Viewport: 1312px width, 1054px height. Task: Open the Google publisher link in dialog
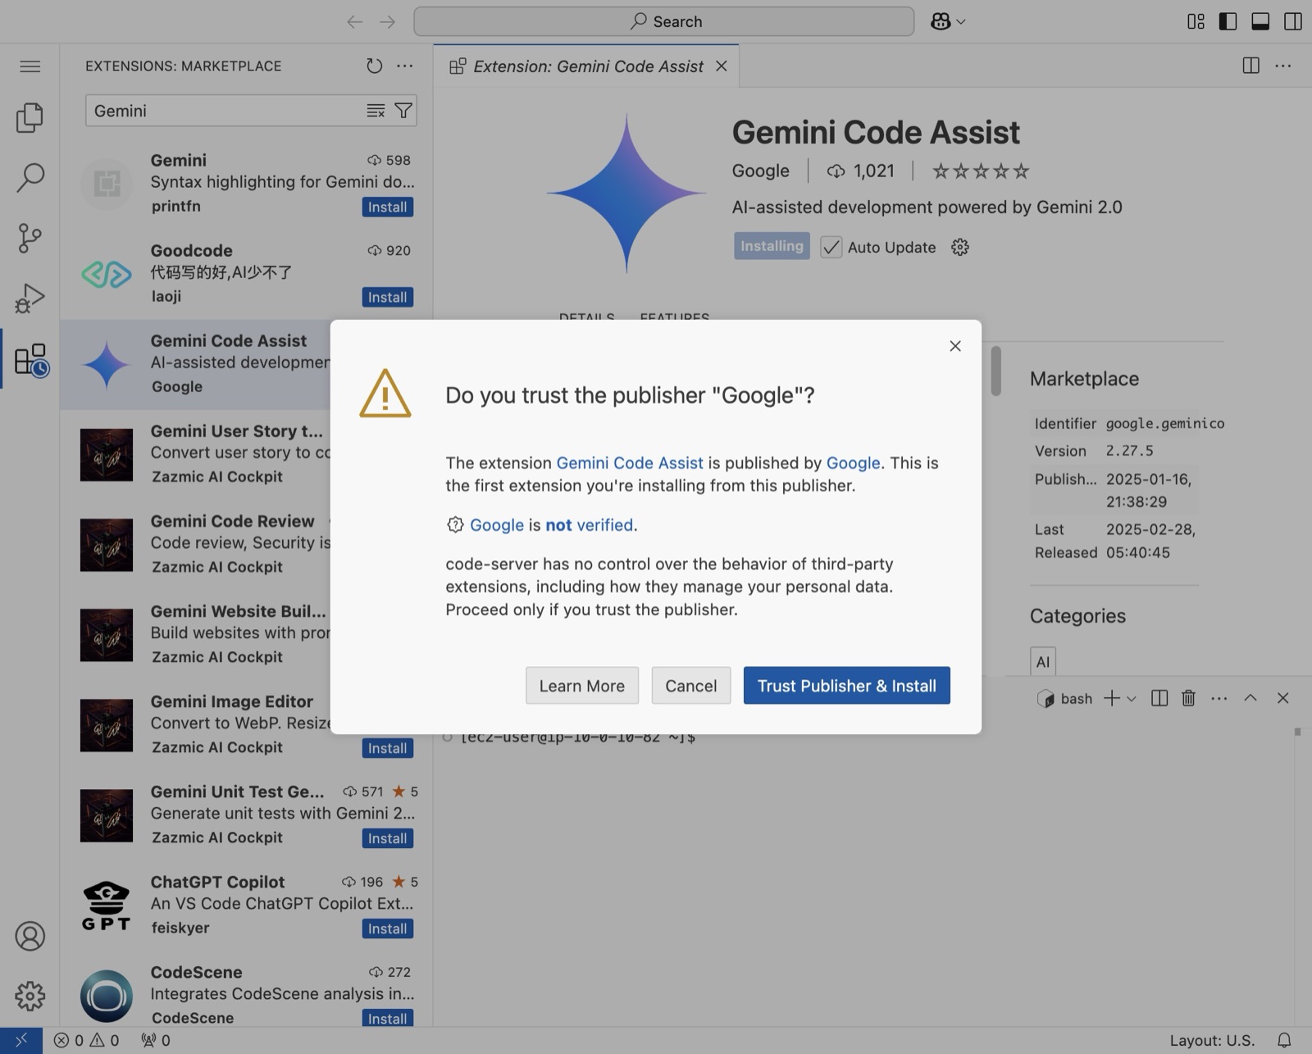853,463
